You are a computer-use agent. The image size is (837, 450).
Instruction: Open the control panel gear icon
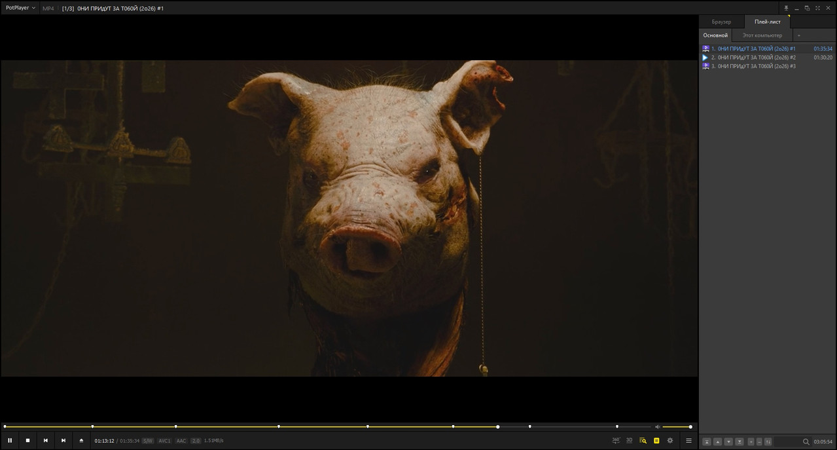coord(670,441)
